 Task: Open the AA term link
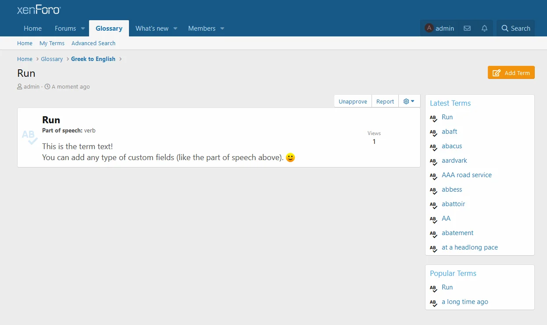[x=446, y=218]
